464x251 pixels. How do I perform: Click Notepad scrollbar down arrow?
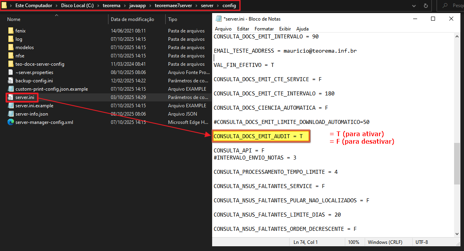[457, 234]
